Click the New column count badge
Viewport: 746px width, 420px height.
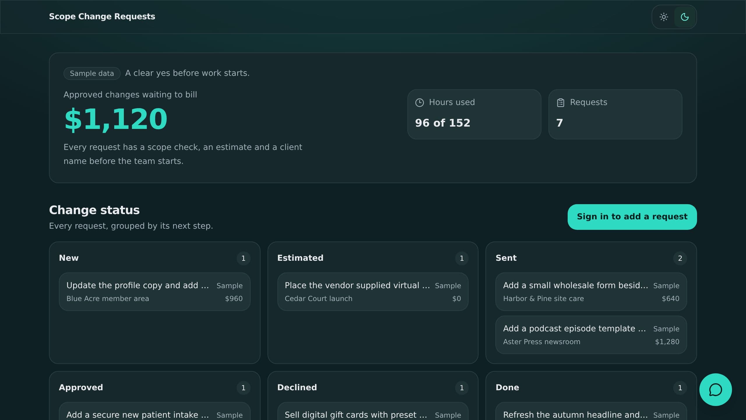[243, 258]
